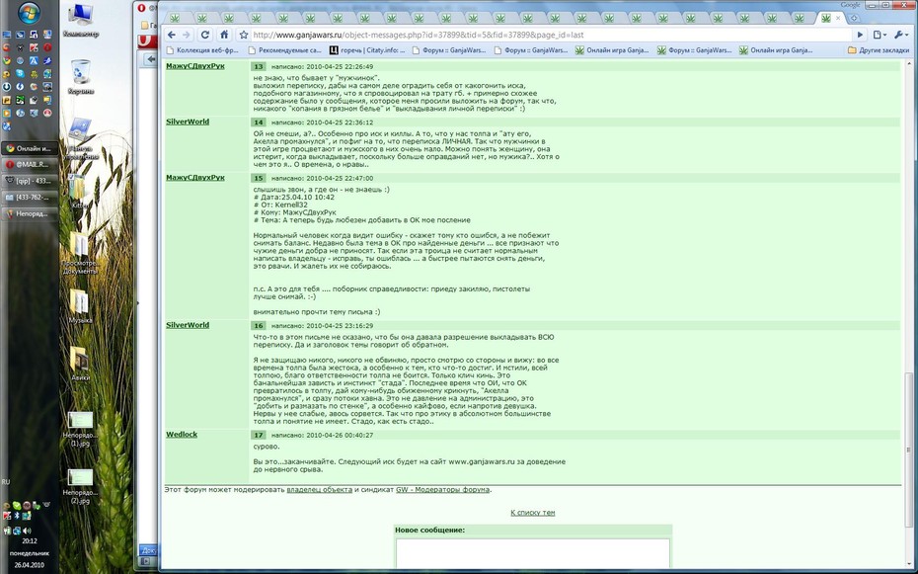Select the 'Компьютер' desktop icon
The image size is (918, 574).
point(80,21)
